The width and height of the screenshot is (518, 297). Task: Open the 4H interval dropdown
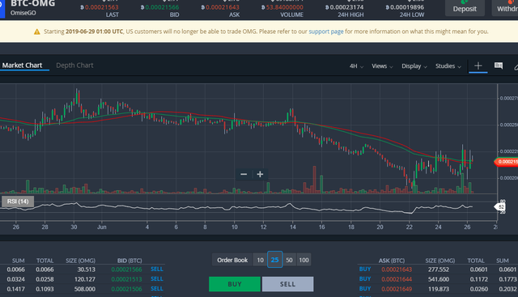356,66
